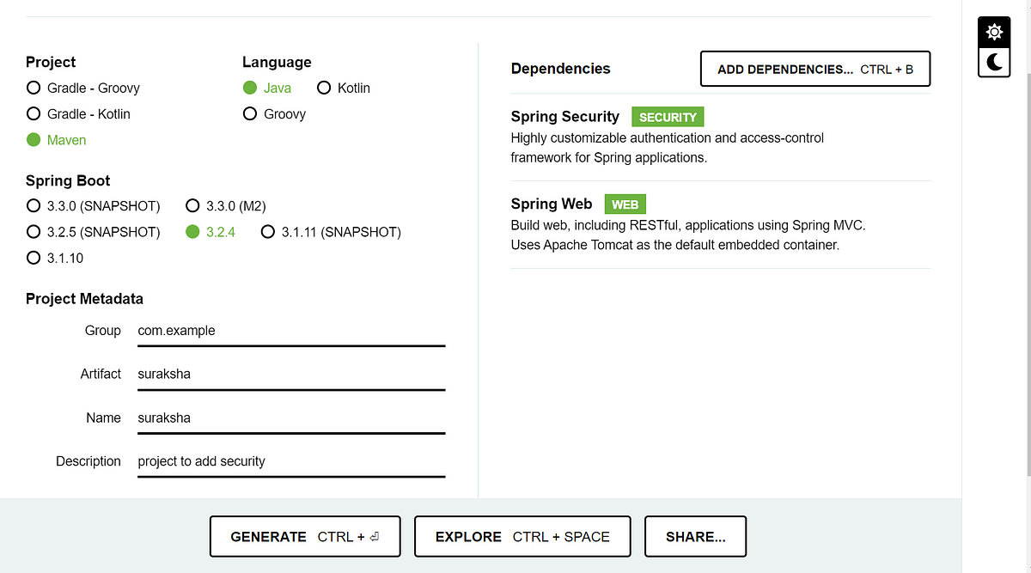The width and height of the screenshot is (1031, 573).
Task: Click the Artifact field named suraksha
Action: (x=291, y=375)
